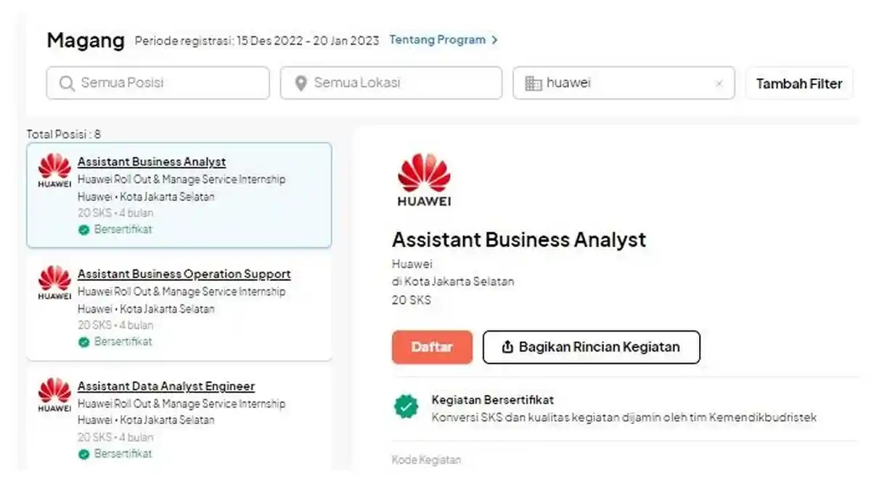Click the Konversi SKS dan kualitas kegiatan description
This screenshot has width=871, height=490.
point(624,417)
